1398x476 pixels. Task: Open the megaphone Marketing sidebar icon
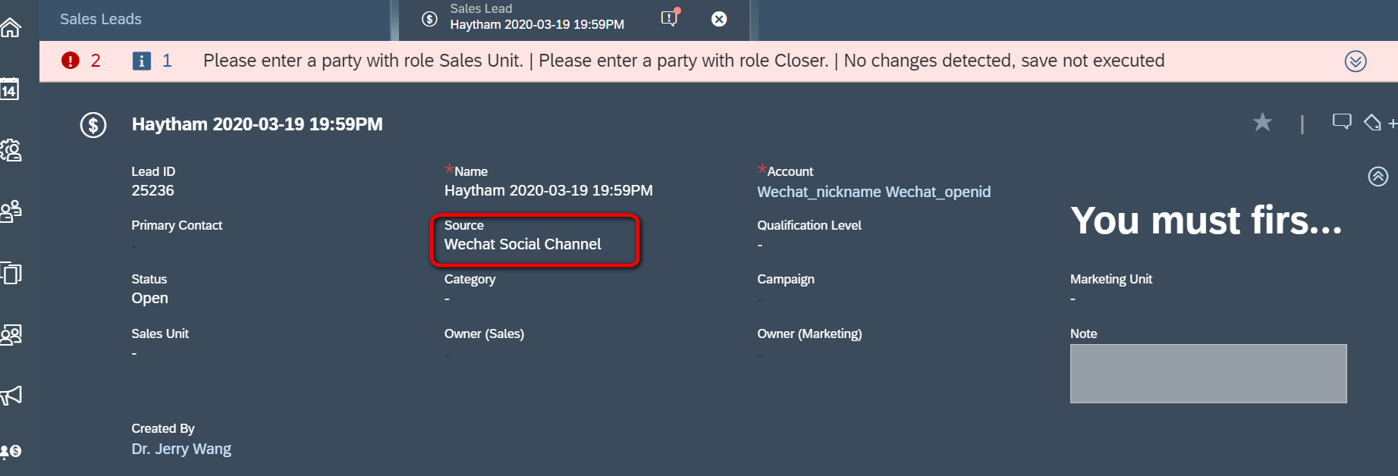point(11,395)
